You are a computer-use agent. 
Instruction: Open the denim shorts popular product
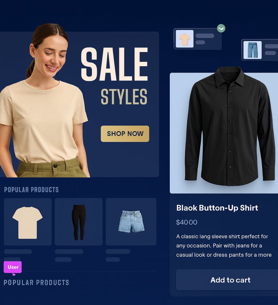pyautogui.click(x=131, y=222)
